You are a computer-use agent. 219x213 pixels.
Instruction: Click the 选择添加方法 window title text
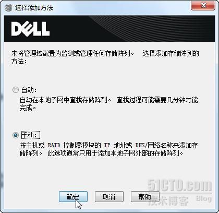click(34, 8)
